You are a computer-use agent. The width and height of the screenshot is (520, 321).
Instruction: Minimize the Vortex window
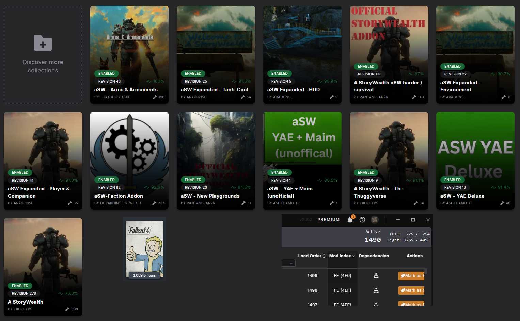pyautogui.click(x=398, y=220)
